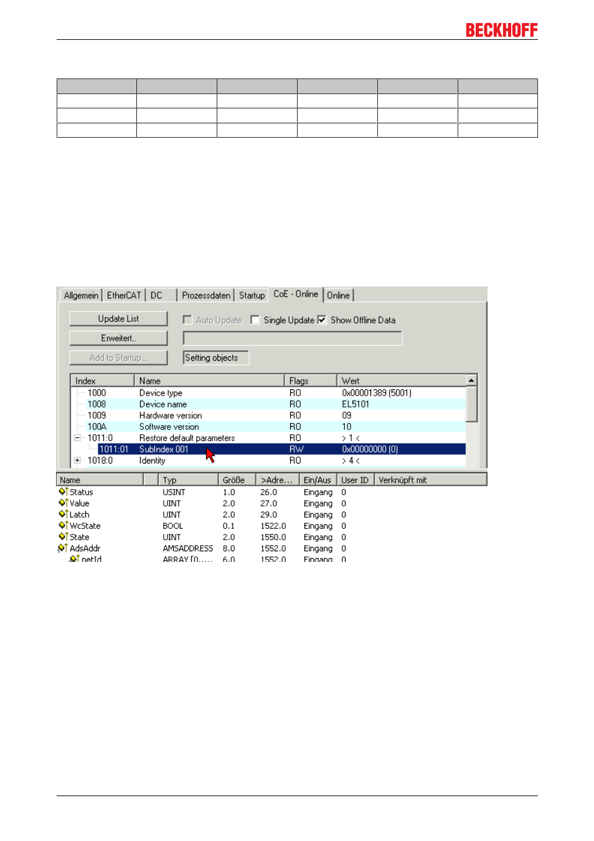Select the State variable name
The width and height of the screenshot is (594, 841).
point(79,537)
